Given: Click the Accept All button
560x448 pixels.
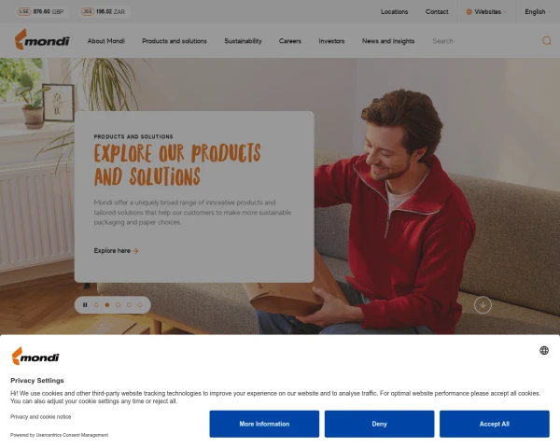Looking at the screenshot, I should (x=495, y=424).
